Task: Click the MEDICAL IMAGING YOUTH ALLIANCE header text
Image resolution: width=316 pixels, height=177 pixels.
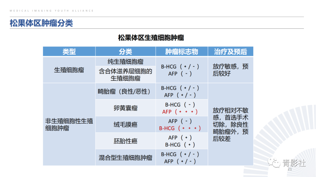Action: [x=51, y=11]
